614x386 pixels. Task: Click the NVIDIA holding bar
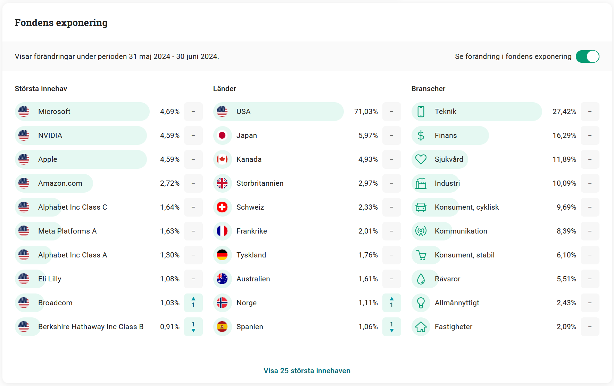click(x=81, y=135)
